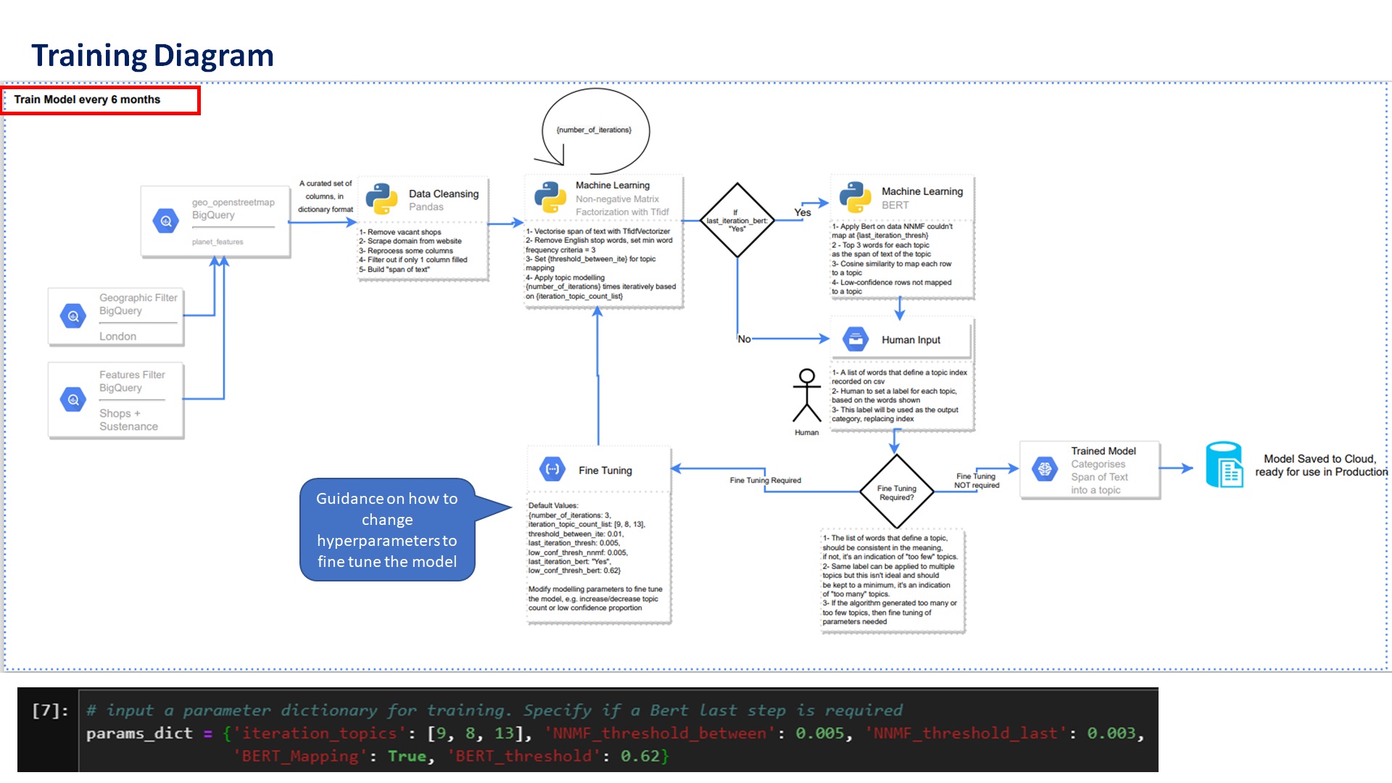Screen dimensions: 1392x783
Task: Click the Fine Tuning hexagon icon
Action: pos(552,469)
